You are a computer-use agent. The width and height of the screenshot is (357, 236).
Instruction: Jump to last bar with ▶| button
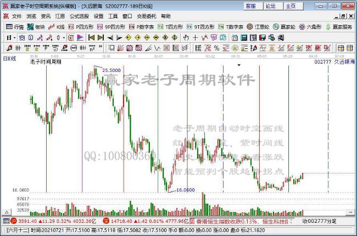pyautogui.click(x=101, y=37)
